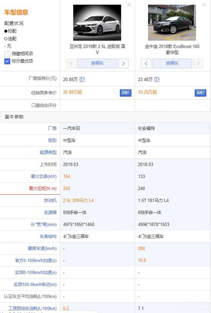This screenshot has height=313, width=211.
Task: Remove the 金牛座 car with its X icon
Action: click(204, 5)
